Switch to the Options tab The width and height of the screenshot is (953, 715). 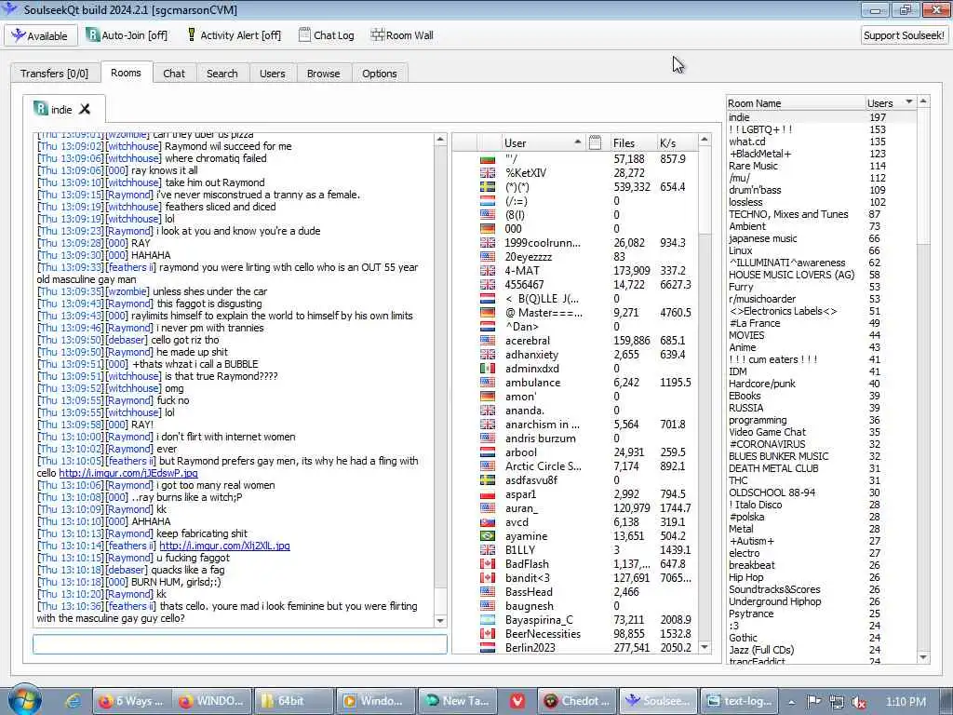pyautogui.click(x=380, y=73)
